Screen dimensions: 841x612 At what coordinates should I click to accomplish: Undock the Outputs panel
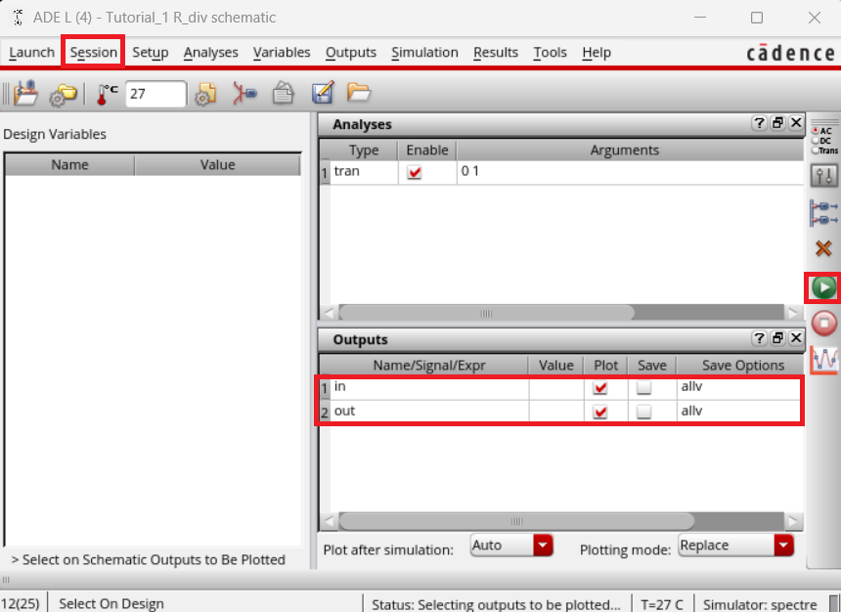[777, 338]
